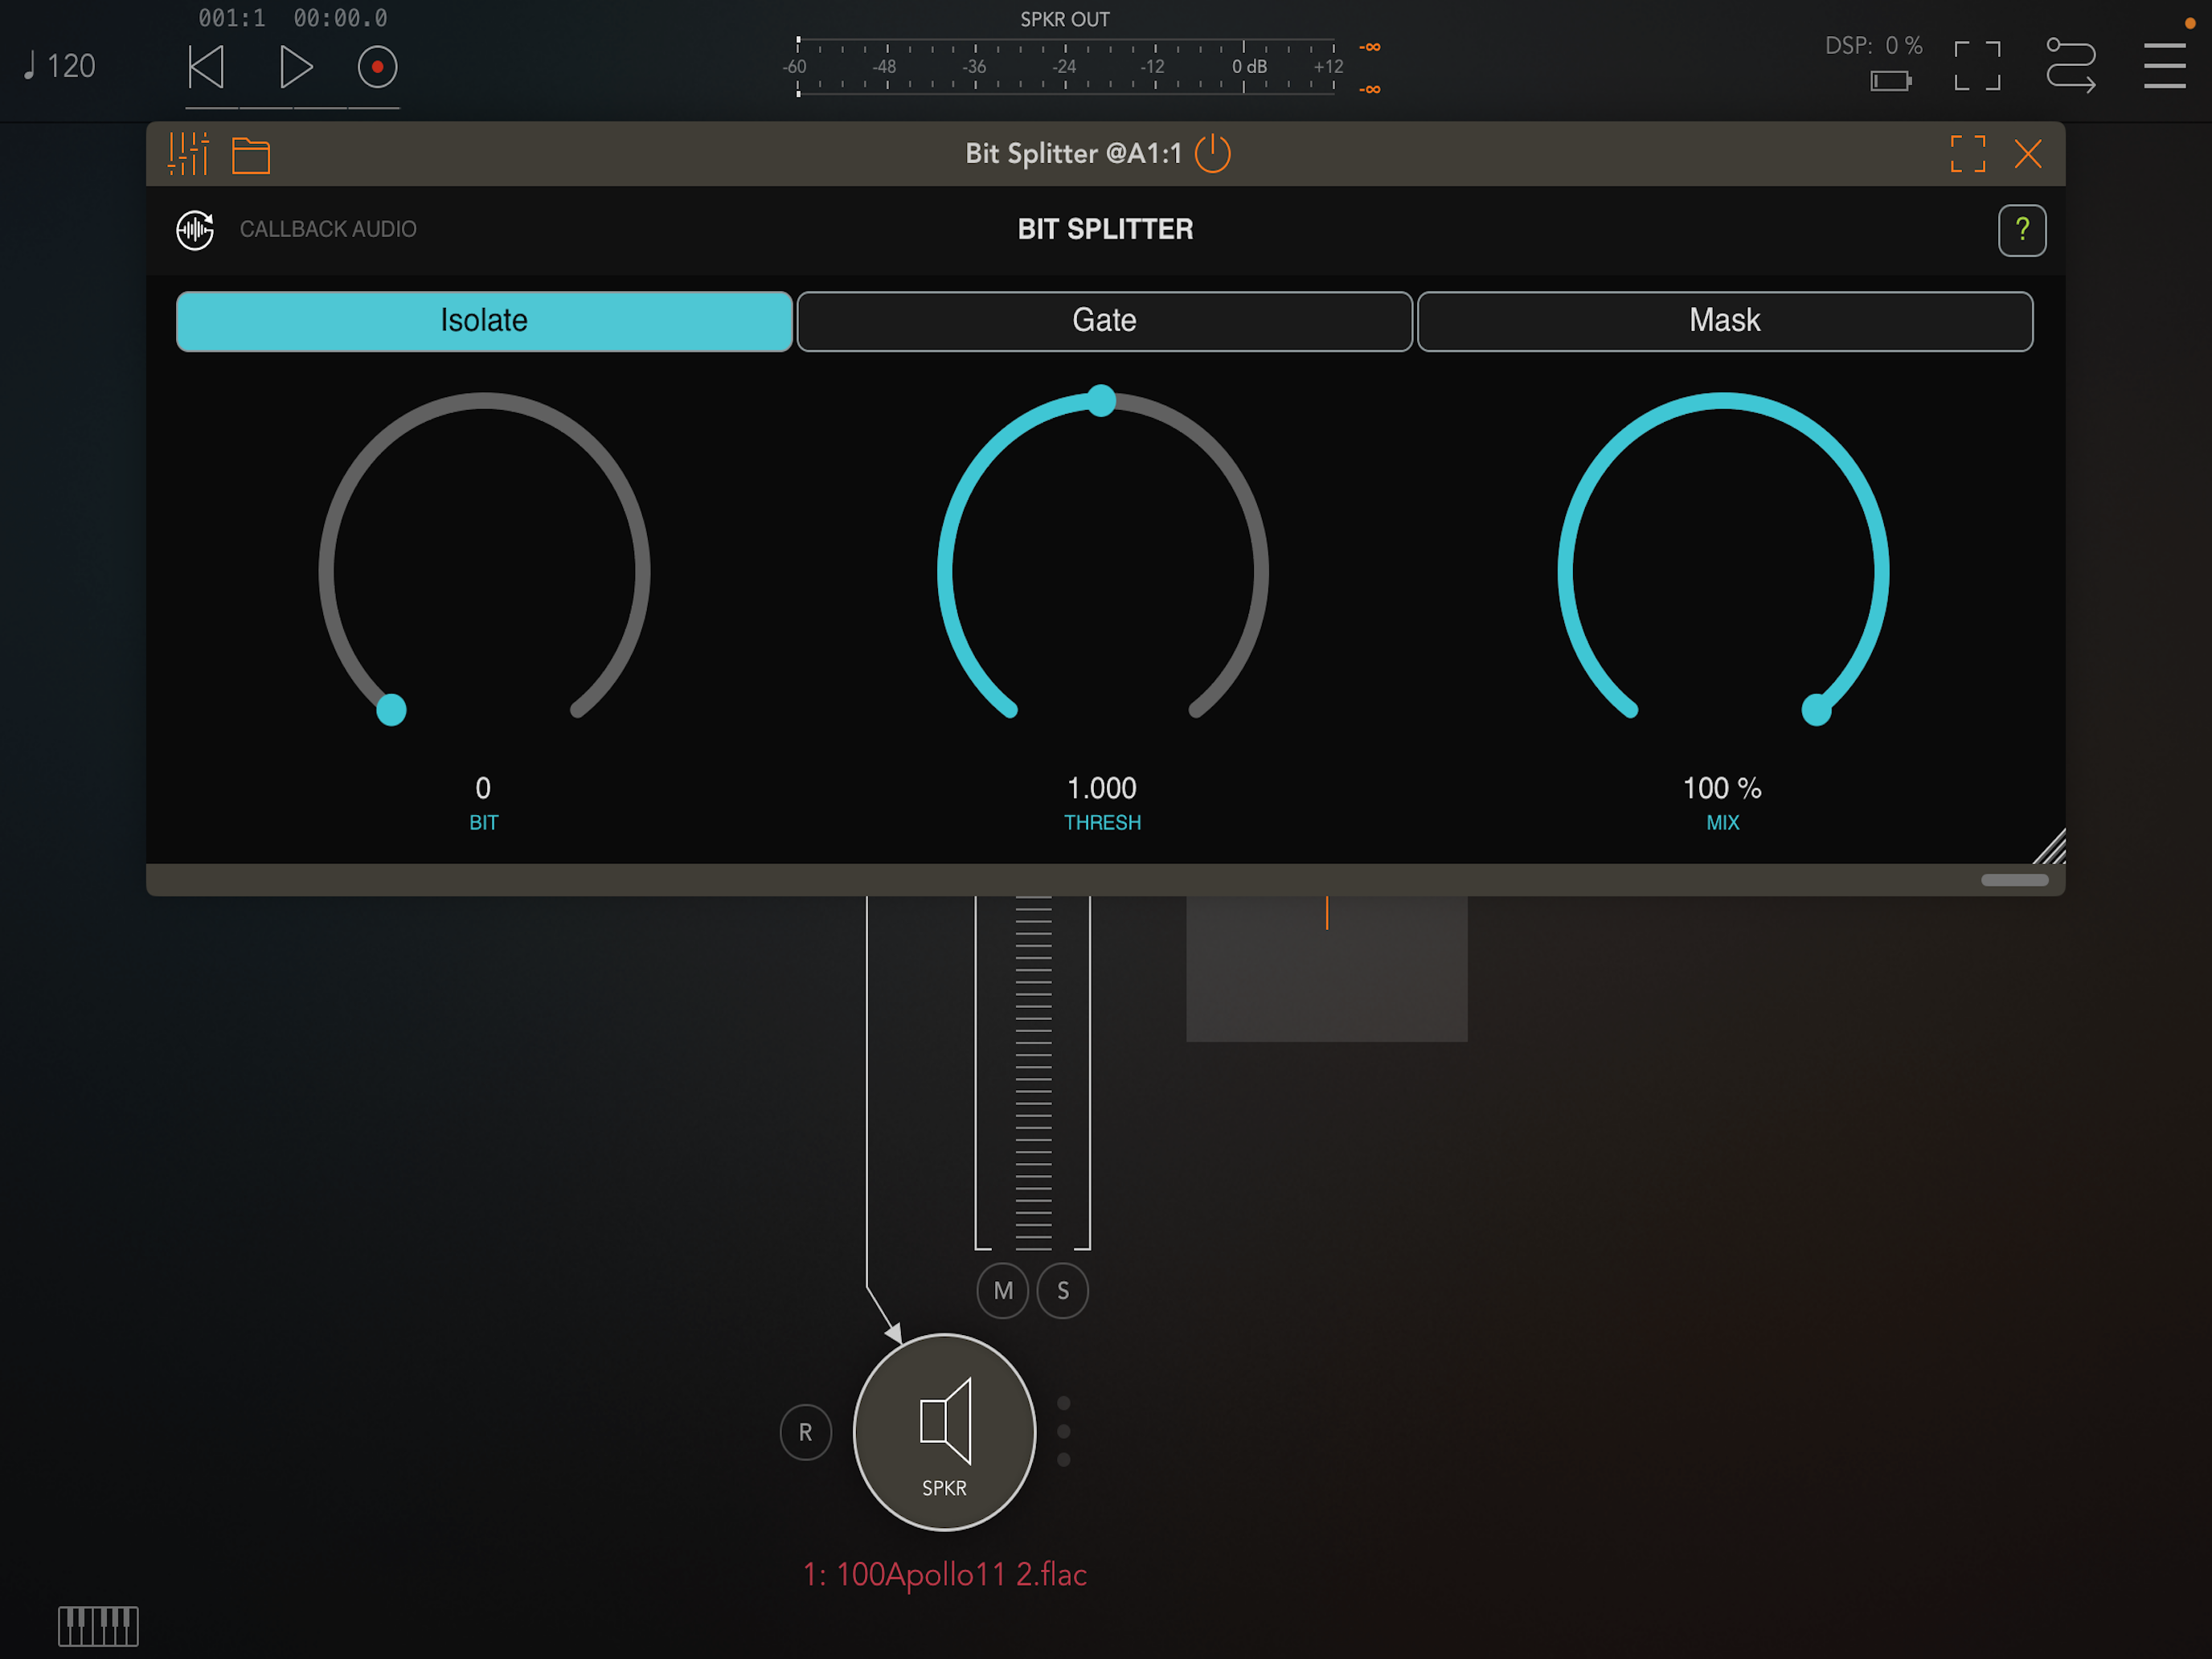Click the MIX knob handle
This screenshot has width=2212, height=1659.
coord(1816,709)
